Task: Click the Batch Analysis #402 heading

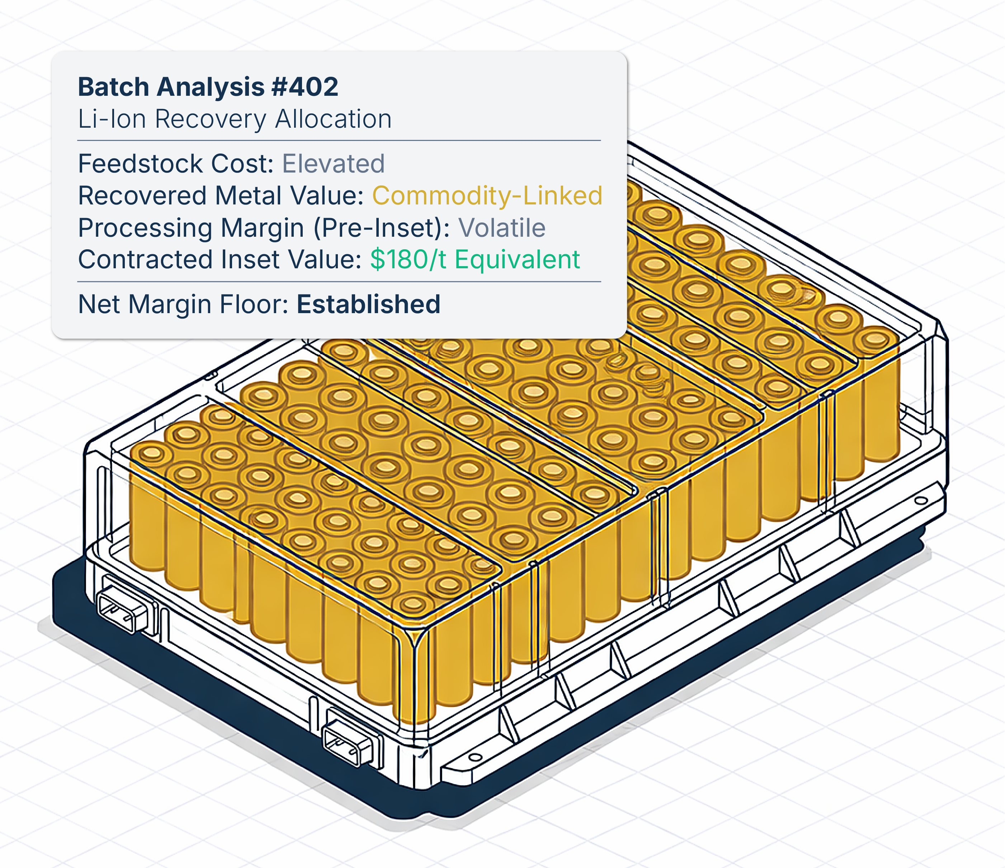Action: (208, 87)
